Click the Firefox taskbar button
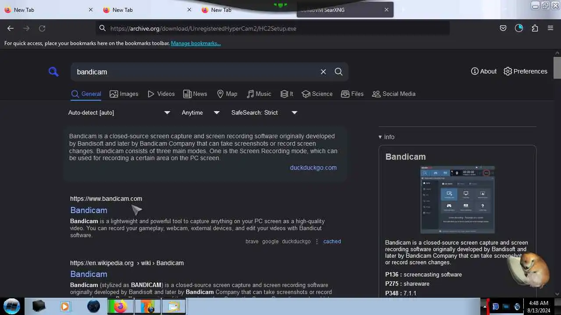Viewport: 561px width, 315px height. pos(120,307)
